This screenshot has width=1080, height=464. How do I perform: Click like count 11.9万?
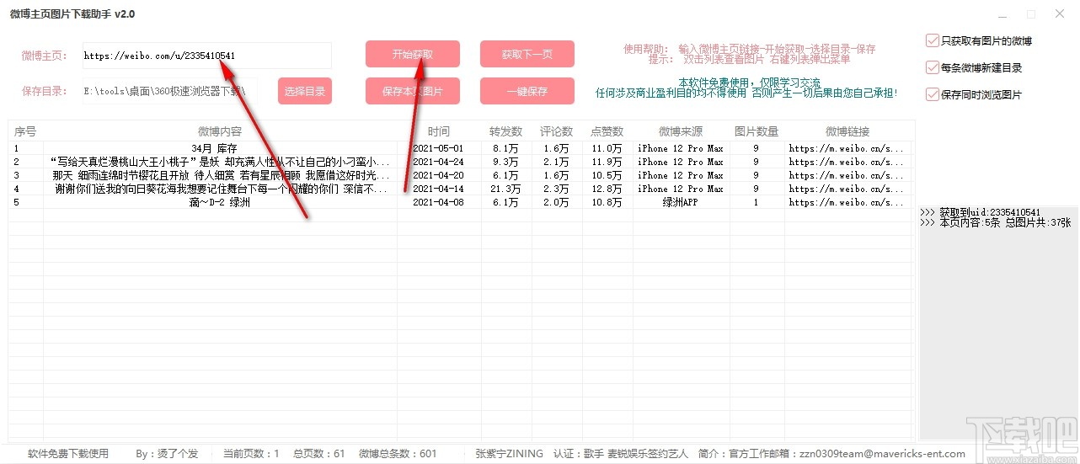(607, 162)
